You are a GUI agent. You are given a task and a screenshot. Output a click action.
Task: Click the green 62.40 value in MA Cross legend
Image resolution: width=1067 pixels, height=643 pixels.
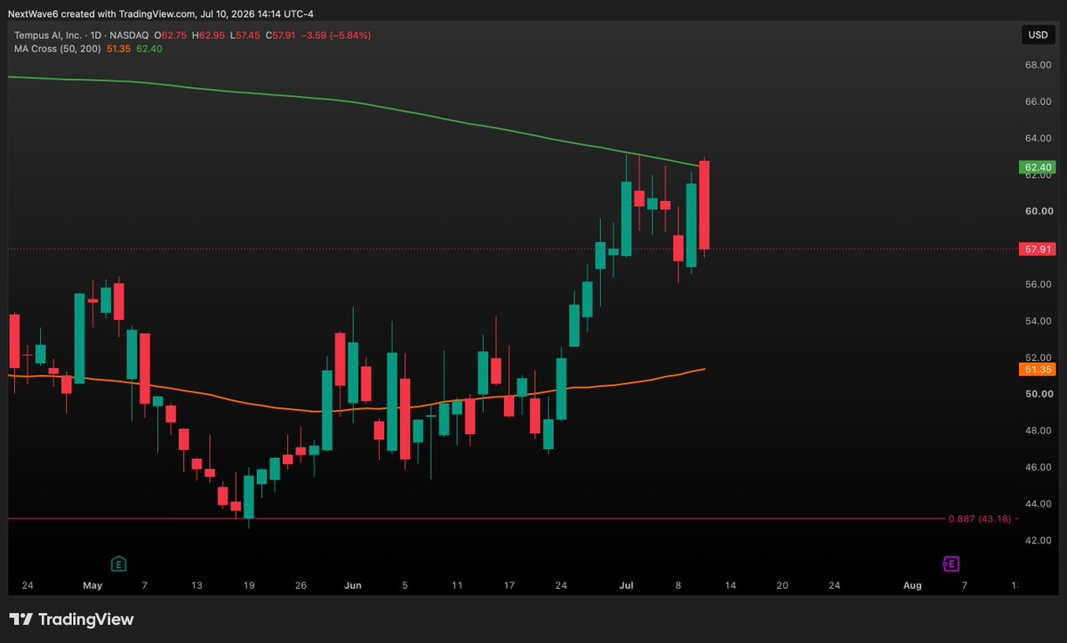(149, 49)
